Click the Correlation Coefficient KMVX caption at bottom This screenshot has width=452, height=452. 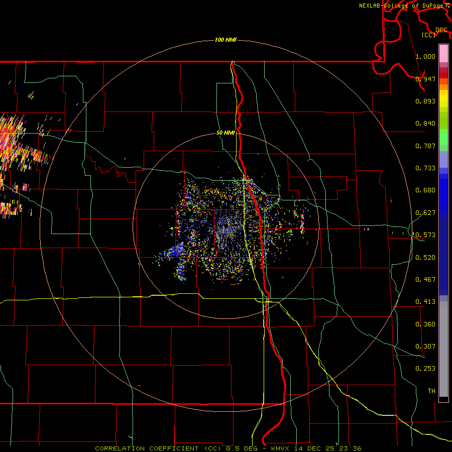tap(228, 448)
